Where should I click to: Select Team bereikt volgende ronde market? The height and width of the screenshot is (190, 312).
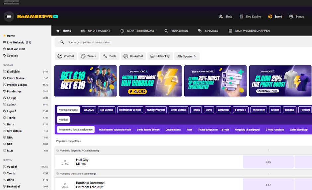pyautogui.click(x=115, y=130)
